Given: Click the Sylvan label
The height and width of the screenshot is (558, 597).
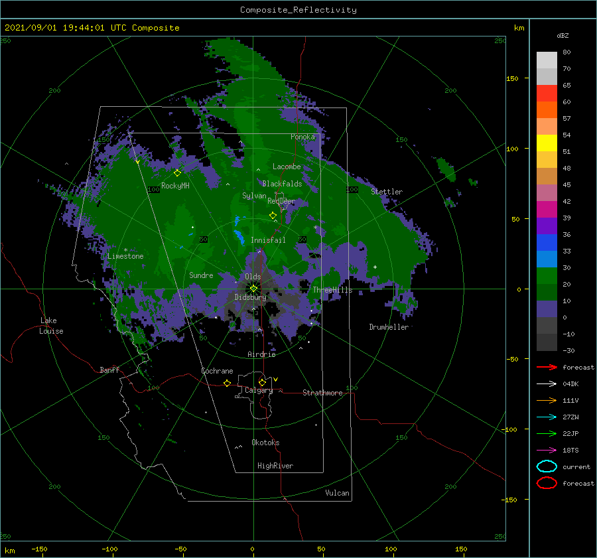Looking at the screenshot, I should click(x=254, y=196).
